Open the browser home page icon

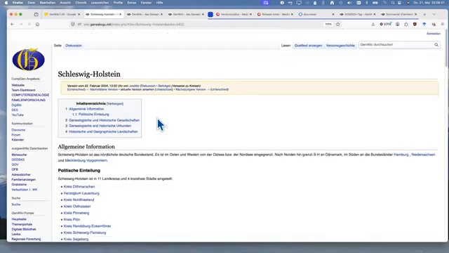click(x=37, y=25)
